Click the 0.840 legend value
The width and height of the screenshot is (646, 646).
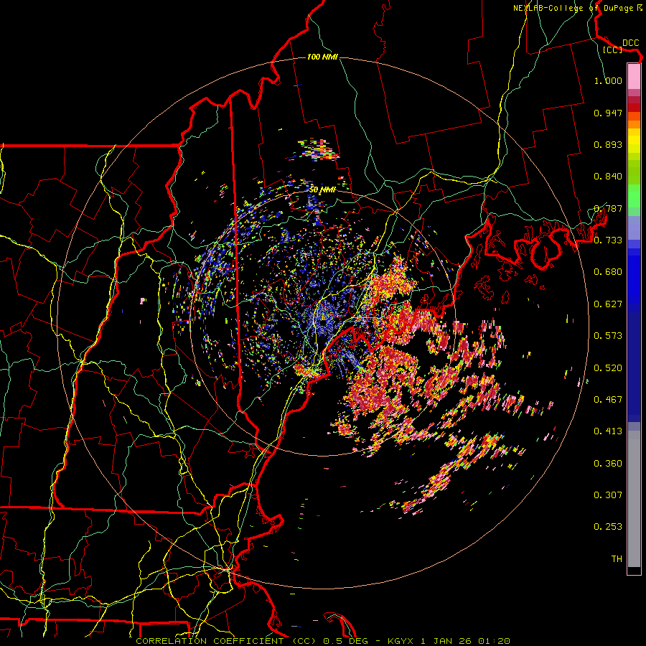608,177
